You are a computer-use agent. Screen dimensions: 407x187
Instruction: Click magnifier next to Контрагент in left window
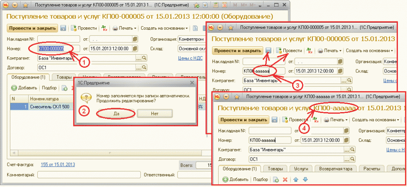pos(144,58)
